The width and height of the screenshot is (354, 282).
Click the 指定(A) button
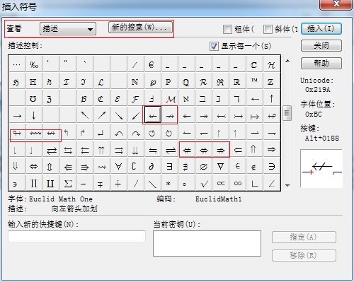click(x=304, y=237)
